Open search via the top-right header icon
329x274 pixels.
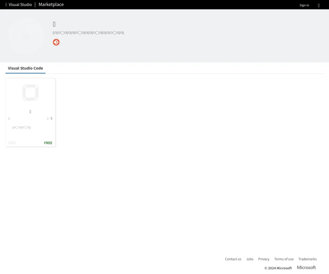click(x=319, y=5)
